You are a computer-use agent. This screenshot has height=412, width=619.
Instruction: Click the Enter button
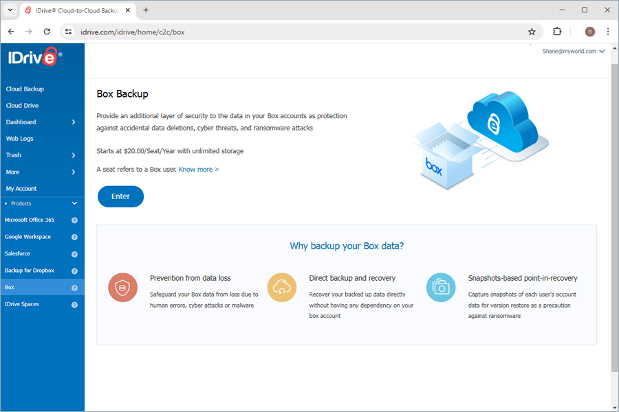pyautogui.click(x=120, y=196)
